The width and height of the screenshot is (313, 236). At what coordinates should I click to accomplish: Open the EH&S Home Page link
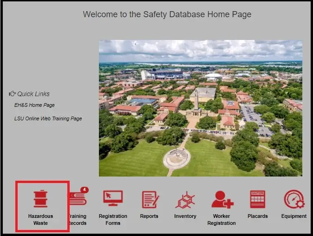34,105
